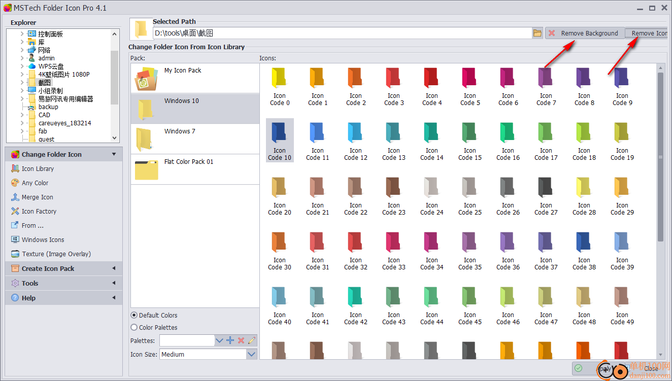The image size is (672, 381).
Task: Select the 截图 folder in Explorer
Action: (x=45, y=82)
